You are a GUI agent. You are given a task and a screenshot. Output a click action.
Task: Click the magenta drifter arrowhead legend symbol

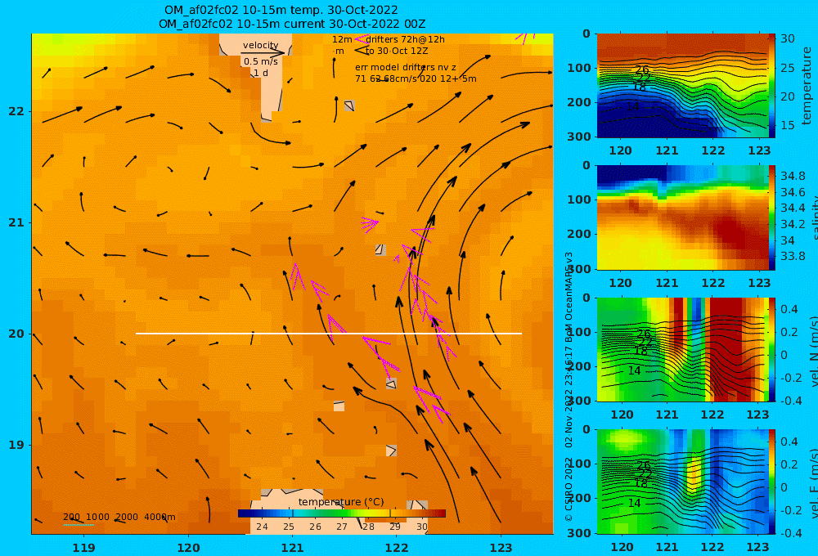[362, 39]
